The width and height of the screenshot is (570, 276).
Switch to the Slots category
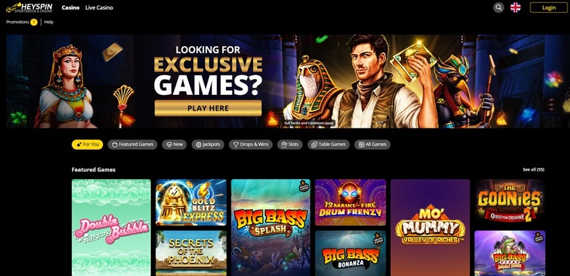(290, 144)
